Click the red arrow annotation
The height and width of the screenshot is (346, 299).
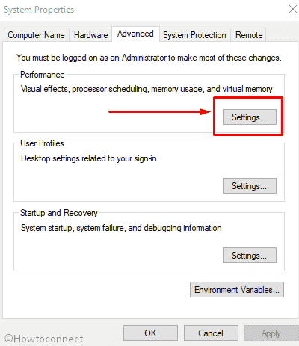pyautogui.click(x=160, y=111)
